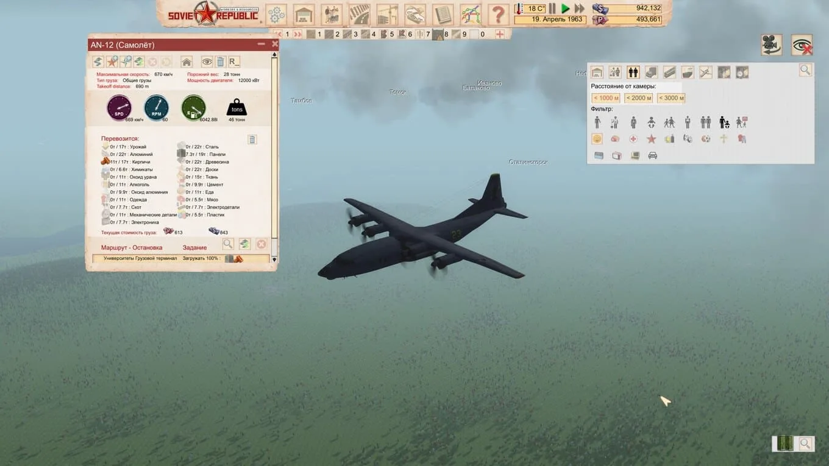Select the < 2000 м distance filter
This screenshot has width=829, height=466.
pyautogui.click(x=638, y=98)
